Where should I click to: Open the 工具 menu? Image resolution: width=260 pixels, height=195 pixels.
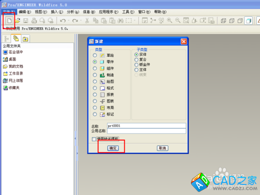coord(128,12)
